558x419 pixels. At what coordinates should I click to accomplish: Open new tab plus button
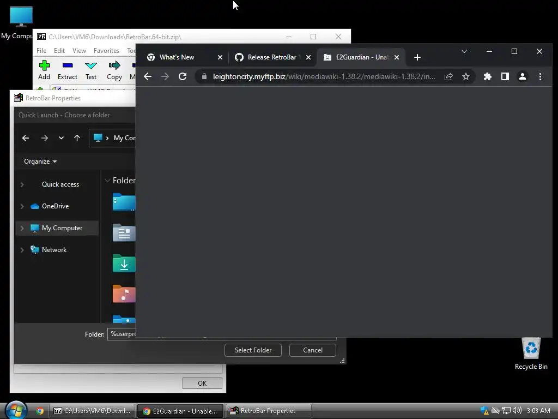pos(417,57)
